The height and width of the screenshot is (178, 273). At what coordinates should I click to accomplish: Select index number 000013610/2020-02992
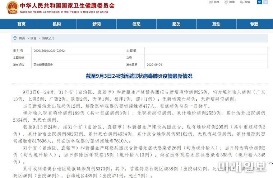pyautogui.click(x=49, y=51)
